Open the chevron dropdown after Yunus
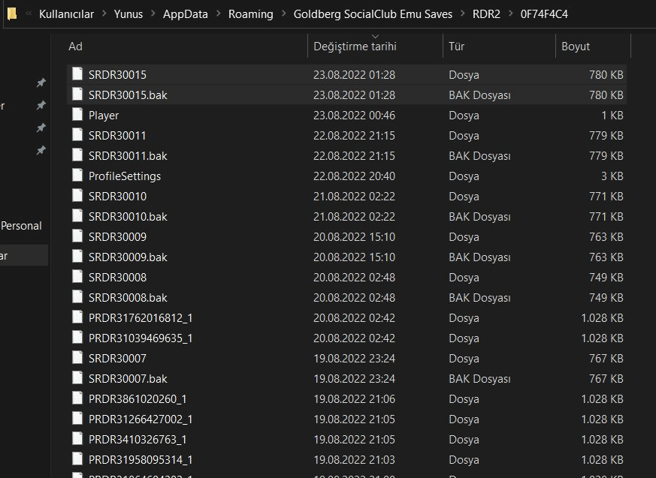Viewport: 656px width, 478px height. [153, 14]
